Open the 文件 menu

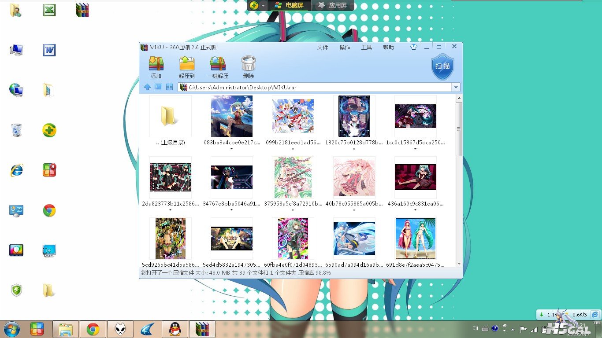(323, 47)
